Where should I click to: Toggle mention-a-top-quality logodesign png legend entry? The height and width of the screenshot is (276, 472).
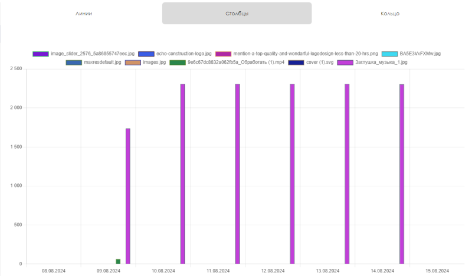223,54
